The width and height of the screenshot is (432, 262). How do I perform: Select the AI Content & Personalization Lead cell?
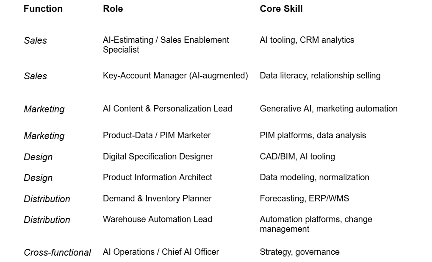[x=168, y=109]
